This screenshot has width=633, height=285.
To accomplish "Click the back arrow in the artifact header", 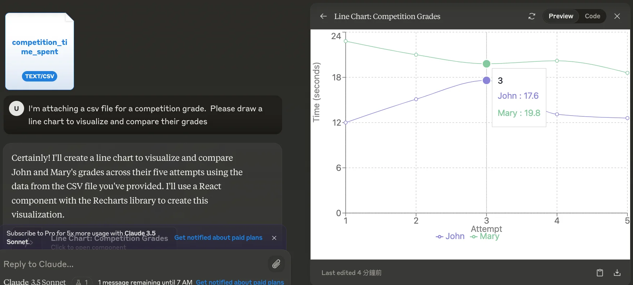I will tap(323, 16).
